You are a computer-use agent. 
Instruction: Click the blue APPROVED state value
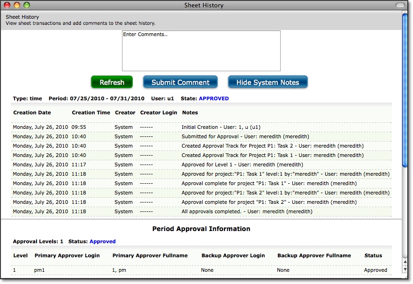(x=214, y=98)
